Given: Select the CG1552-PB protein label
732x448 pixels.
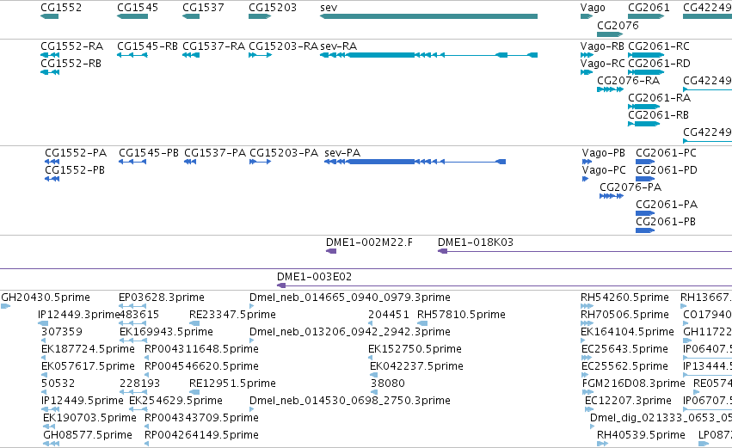Looking at the screenshot, I should click(x=75, y=170).
